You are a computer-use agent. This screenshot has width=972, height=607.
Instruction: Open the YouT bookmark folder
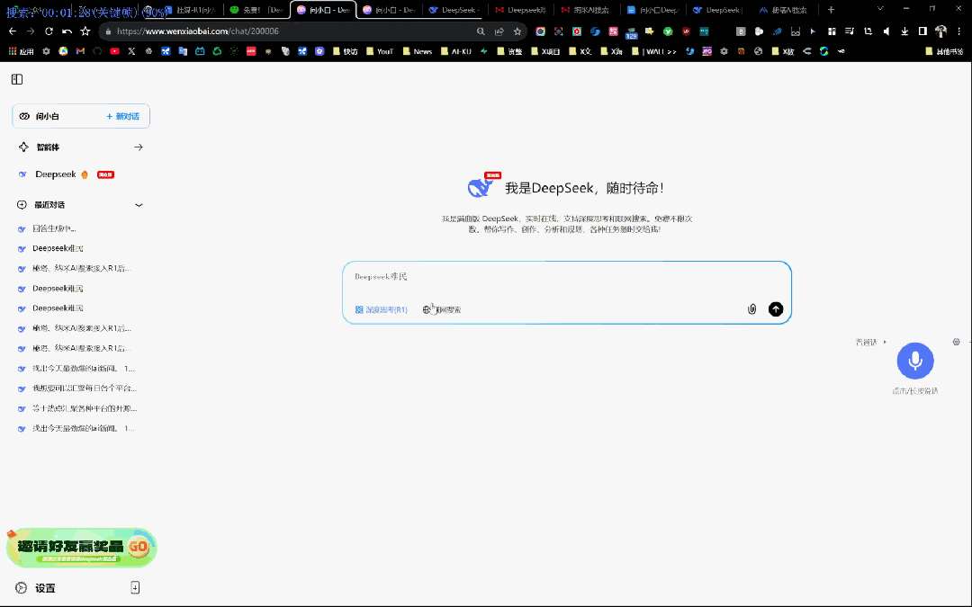(380, 51)
